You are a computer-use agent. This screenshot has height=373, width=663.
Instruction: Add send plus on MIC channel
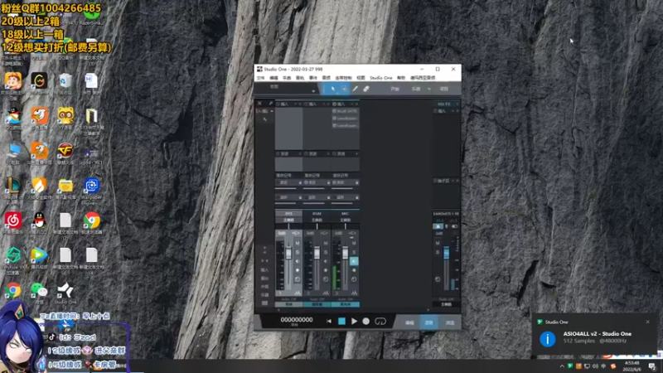point(356,154)
